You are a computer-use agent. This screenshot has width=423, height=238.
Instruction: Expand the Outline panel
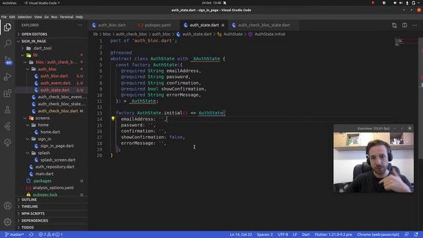[52, 200]
